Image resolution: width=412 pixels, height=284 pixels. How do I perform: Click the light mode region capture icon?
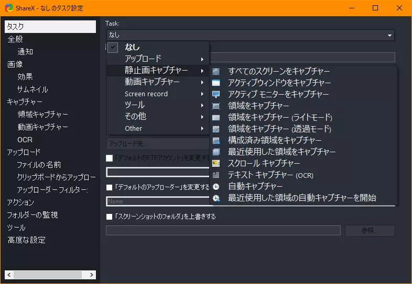point(216,118)
